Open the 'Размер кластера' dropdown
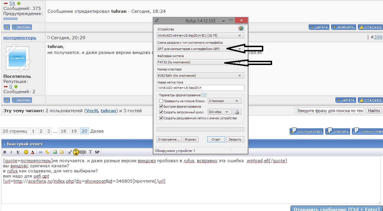Viewport: 383px width, 211px height. 200,76
